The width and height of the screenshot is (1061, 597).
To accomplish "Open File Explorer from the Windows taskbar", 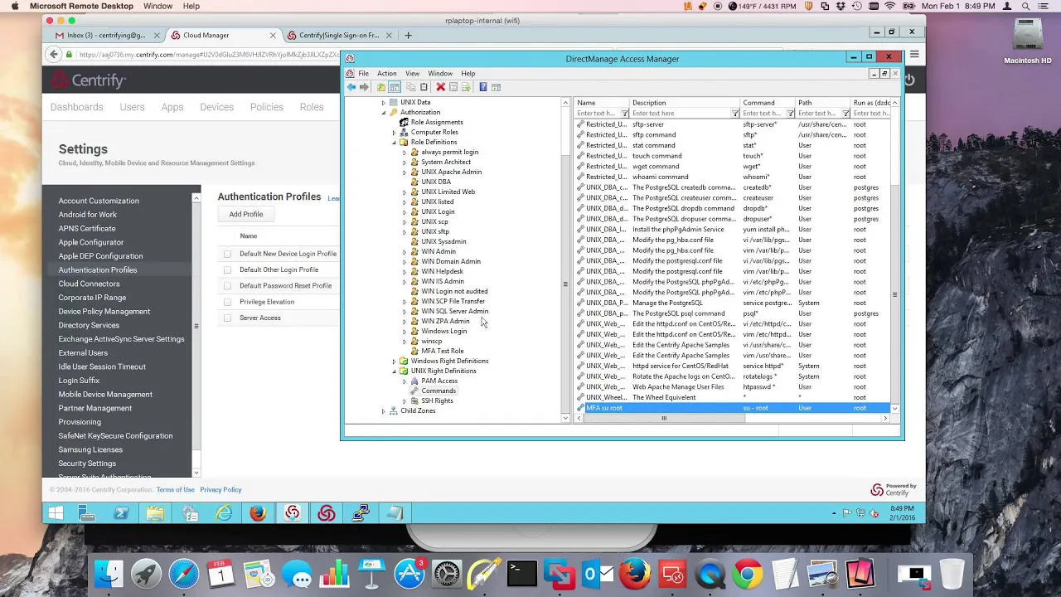I will pyautogui.click(x=155, y=513).
